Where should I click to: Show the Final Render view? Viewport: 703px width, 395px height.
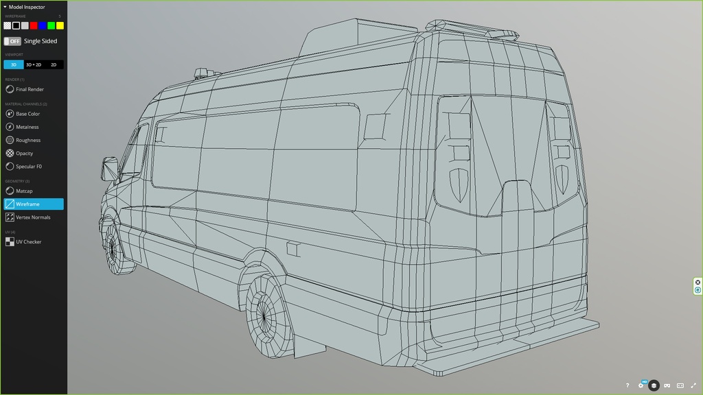coord(30,89)
